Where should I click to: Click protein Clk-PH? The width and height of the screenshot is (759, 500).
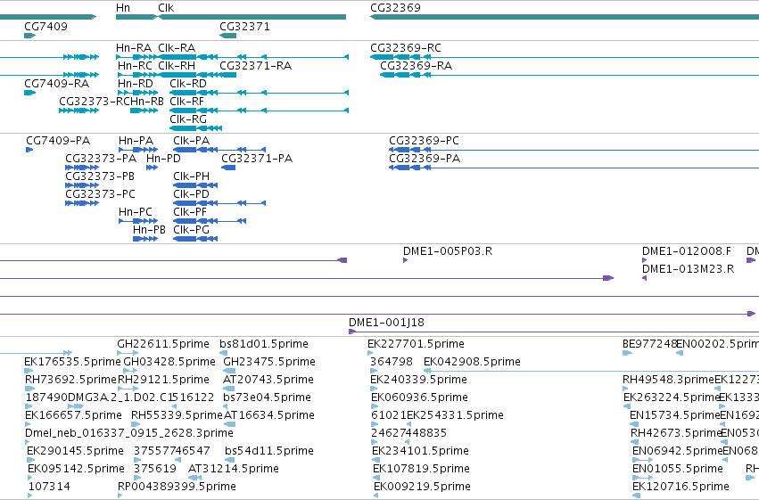coord(192,176)
